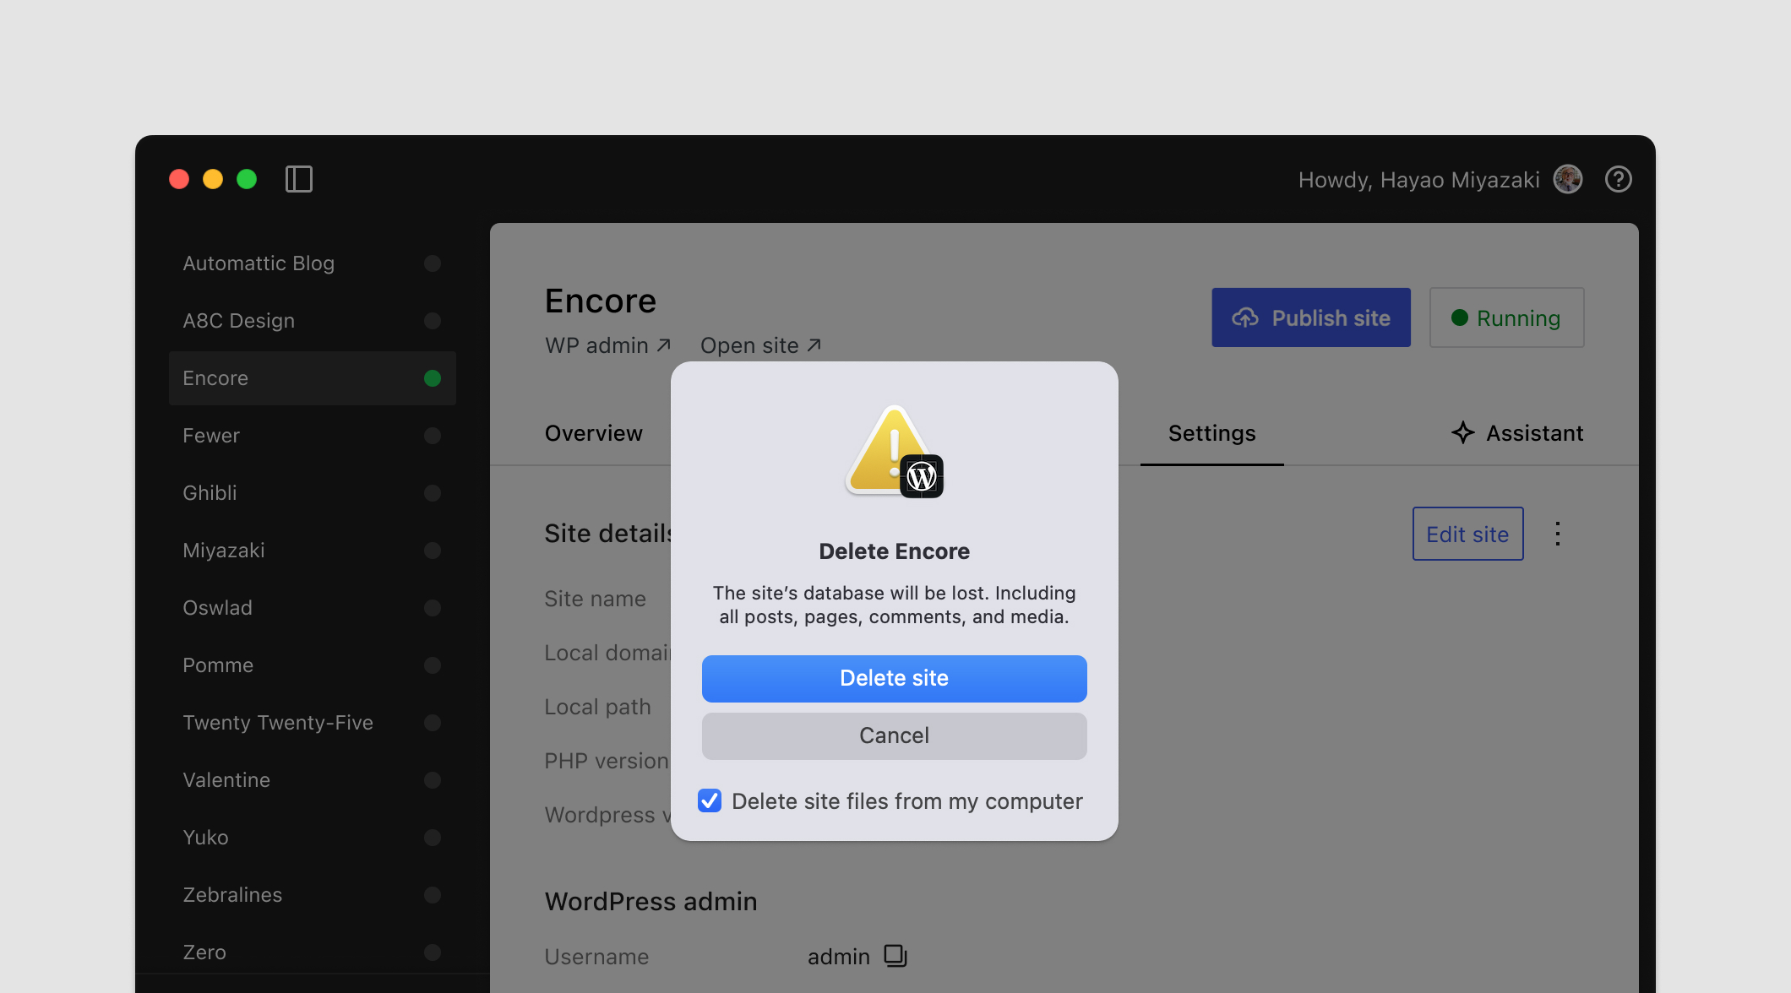Cancel the Delete Encore dialog
Screen dimensions: 1791x993
894,735
